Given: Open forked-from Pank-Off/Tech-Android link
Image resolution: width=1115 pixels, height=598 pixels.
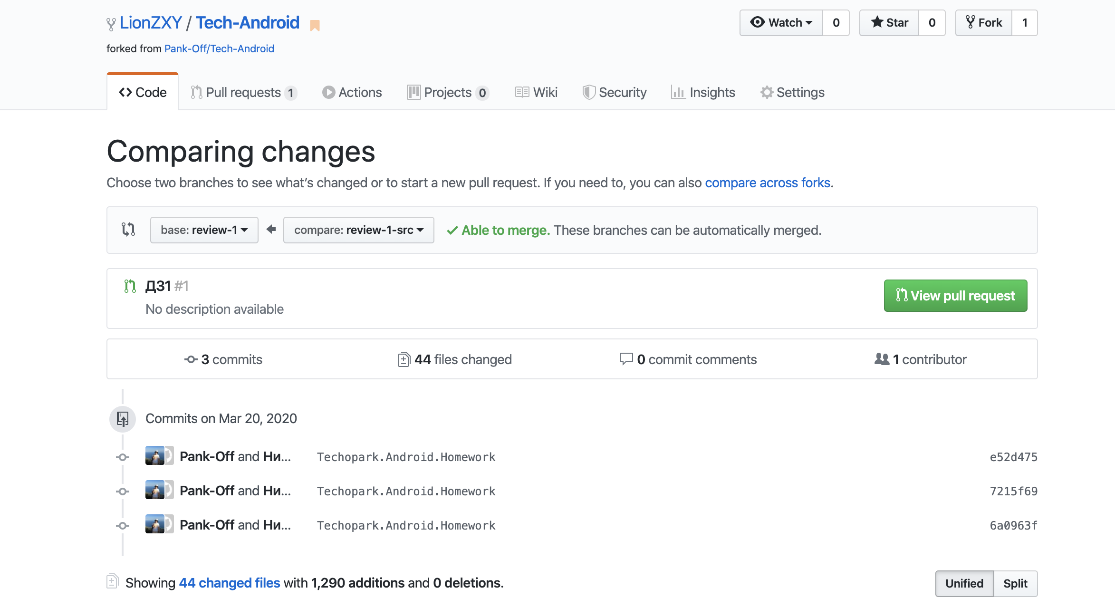Looking at the screenshot, I should pyautogui.click(x=219, y=48).
